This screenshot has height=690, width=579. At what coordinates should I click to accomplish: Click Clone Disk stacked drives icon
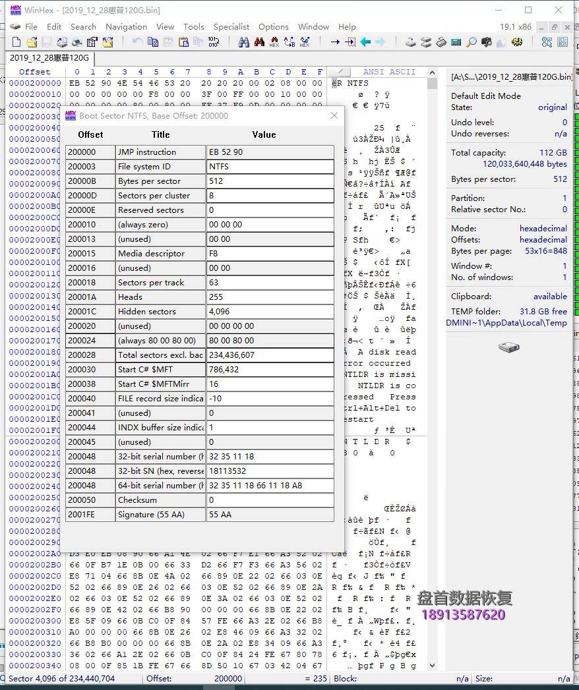tap(426, 42)
